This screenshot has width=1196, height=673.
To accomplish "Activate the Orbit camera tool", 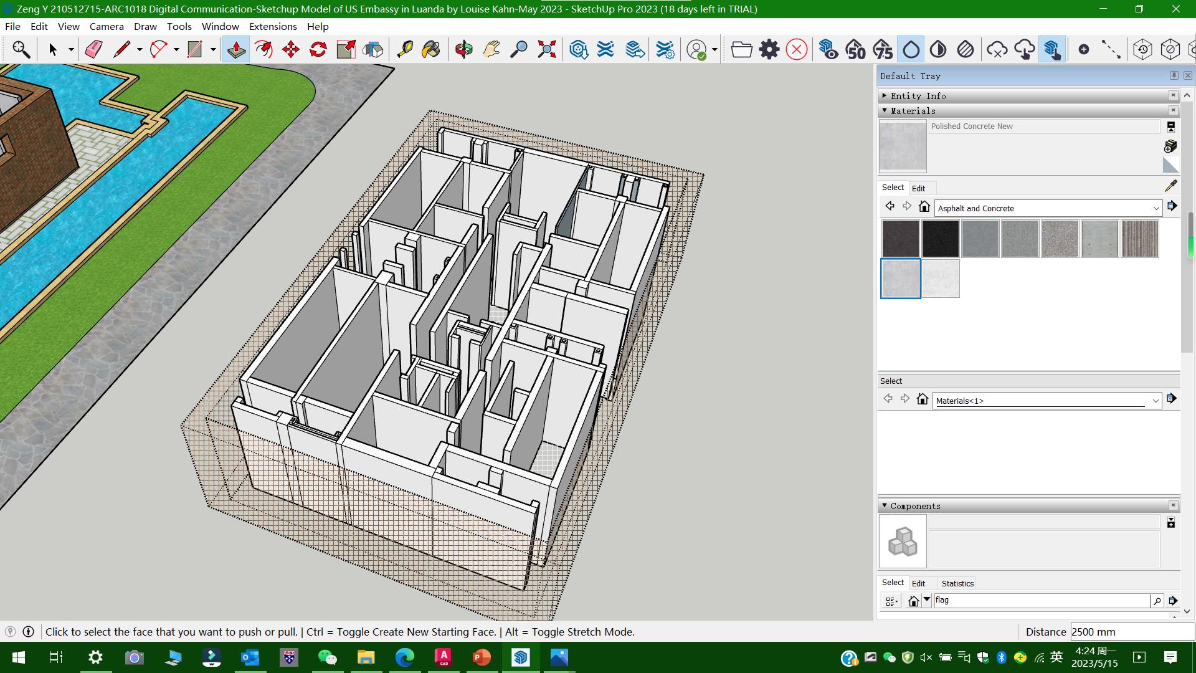I will [x=463, y=49].
